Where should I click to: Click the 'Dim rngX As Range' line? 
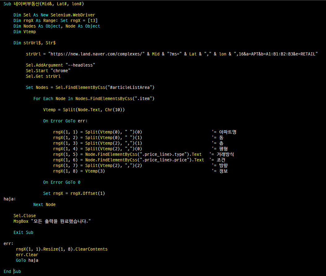click(55, 21)
